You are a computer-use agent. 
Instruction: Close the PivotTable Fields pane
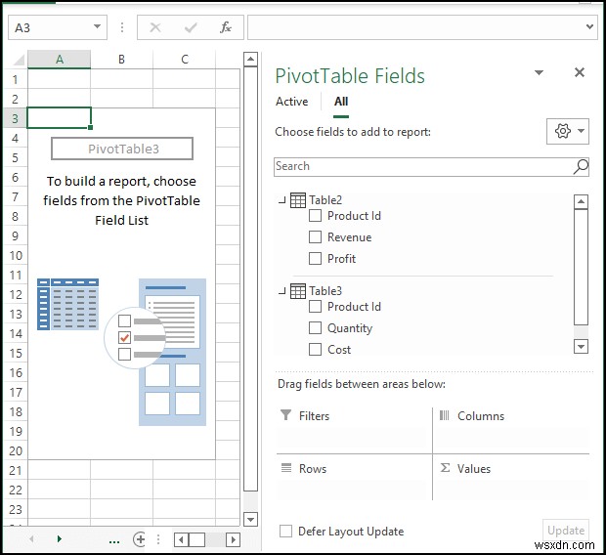579,72
